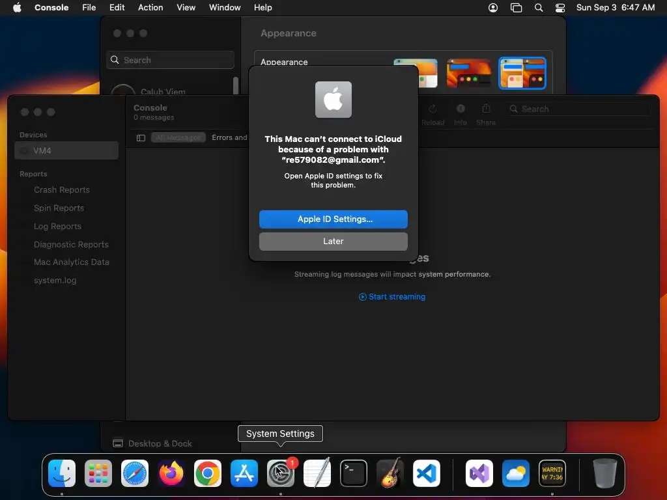Open Crash Reports in Console sidebar
Viewport: 667px width, 500px height.
point(62,190)
